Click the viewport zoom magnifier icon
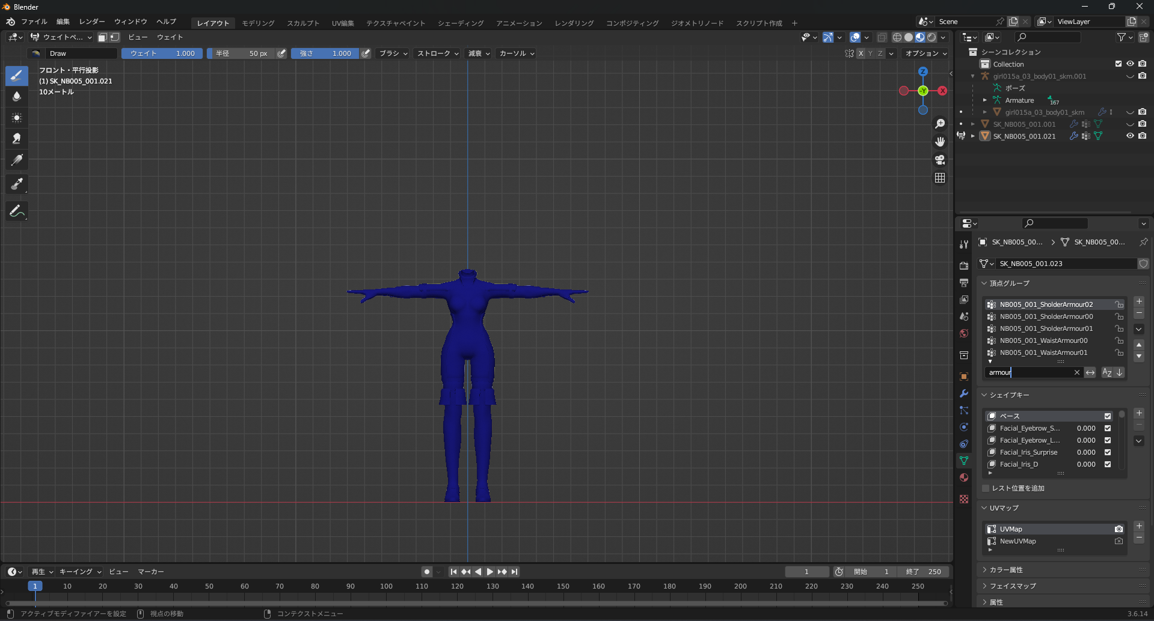This screenshot has width=1154, height=621. click(x=940, y=124)
